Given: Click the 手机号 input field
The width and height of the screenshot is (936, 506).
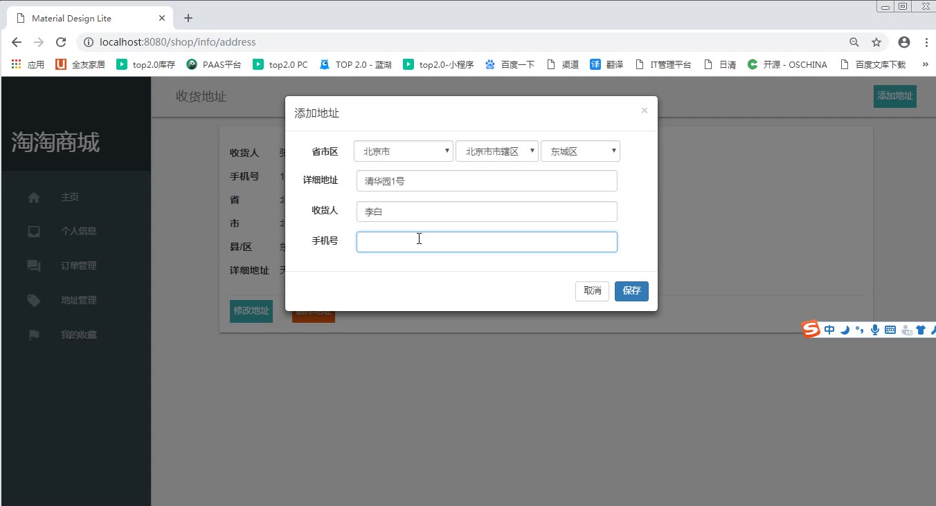Looking at the screenshot, I should tap(486, 242).
